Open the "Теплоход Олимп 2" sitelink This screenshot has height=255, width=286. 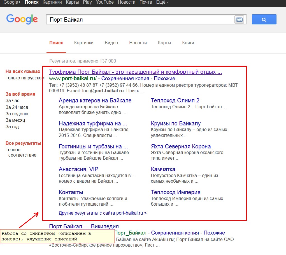[x=175, y=100]
